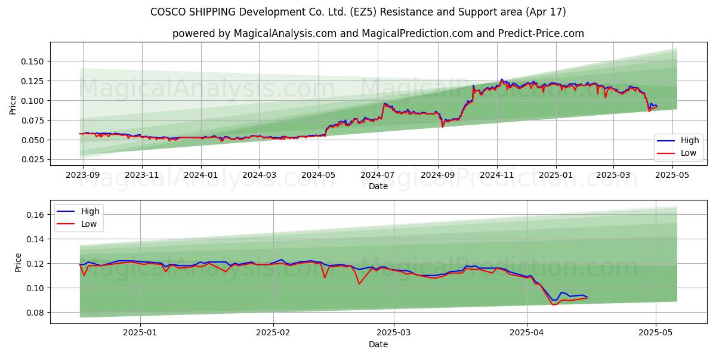The image size is (716, 358).
Task: Click the '2024-01' tick label
Action: 201,175
